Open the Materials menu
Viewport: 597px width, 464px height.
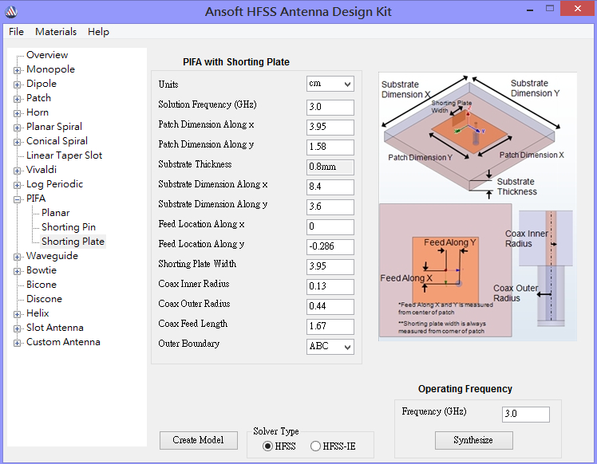click(56, 32)
